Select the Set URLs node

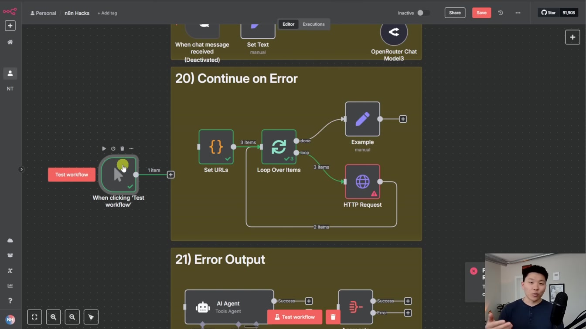coord(216,147)
